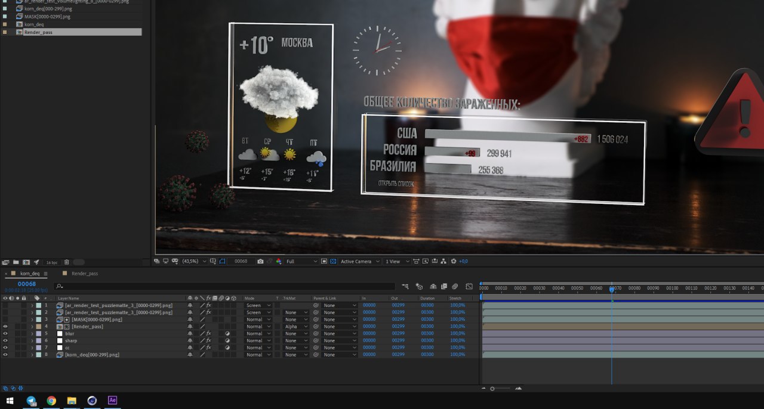
Task: Click the timeline zoom slider handle
Action: point(492,389)
